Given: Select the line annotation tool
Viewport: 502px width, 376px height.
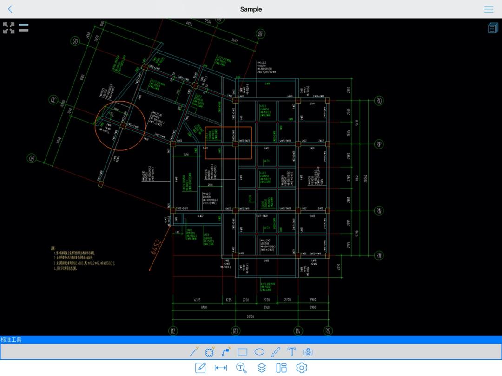Looking at the screenshot, I should [194, 352].
